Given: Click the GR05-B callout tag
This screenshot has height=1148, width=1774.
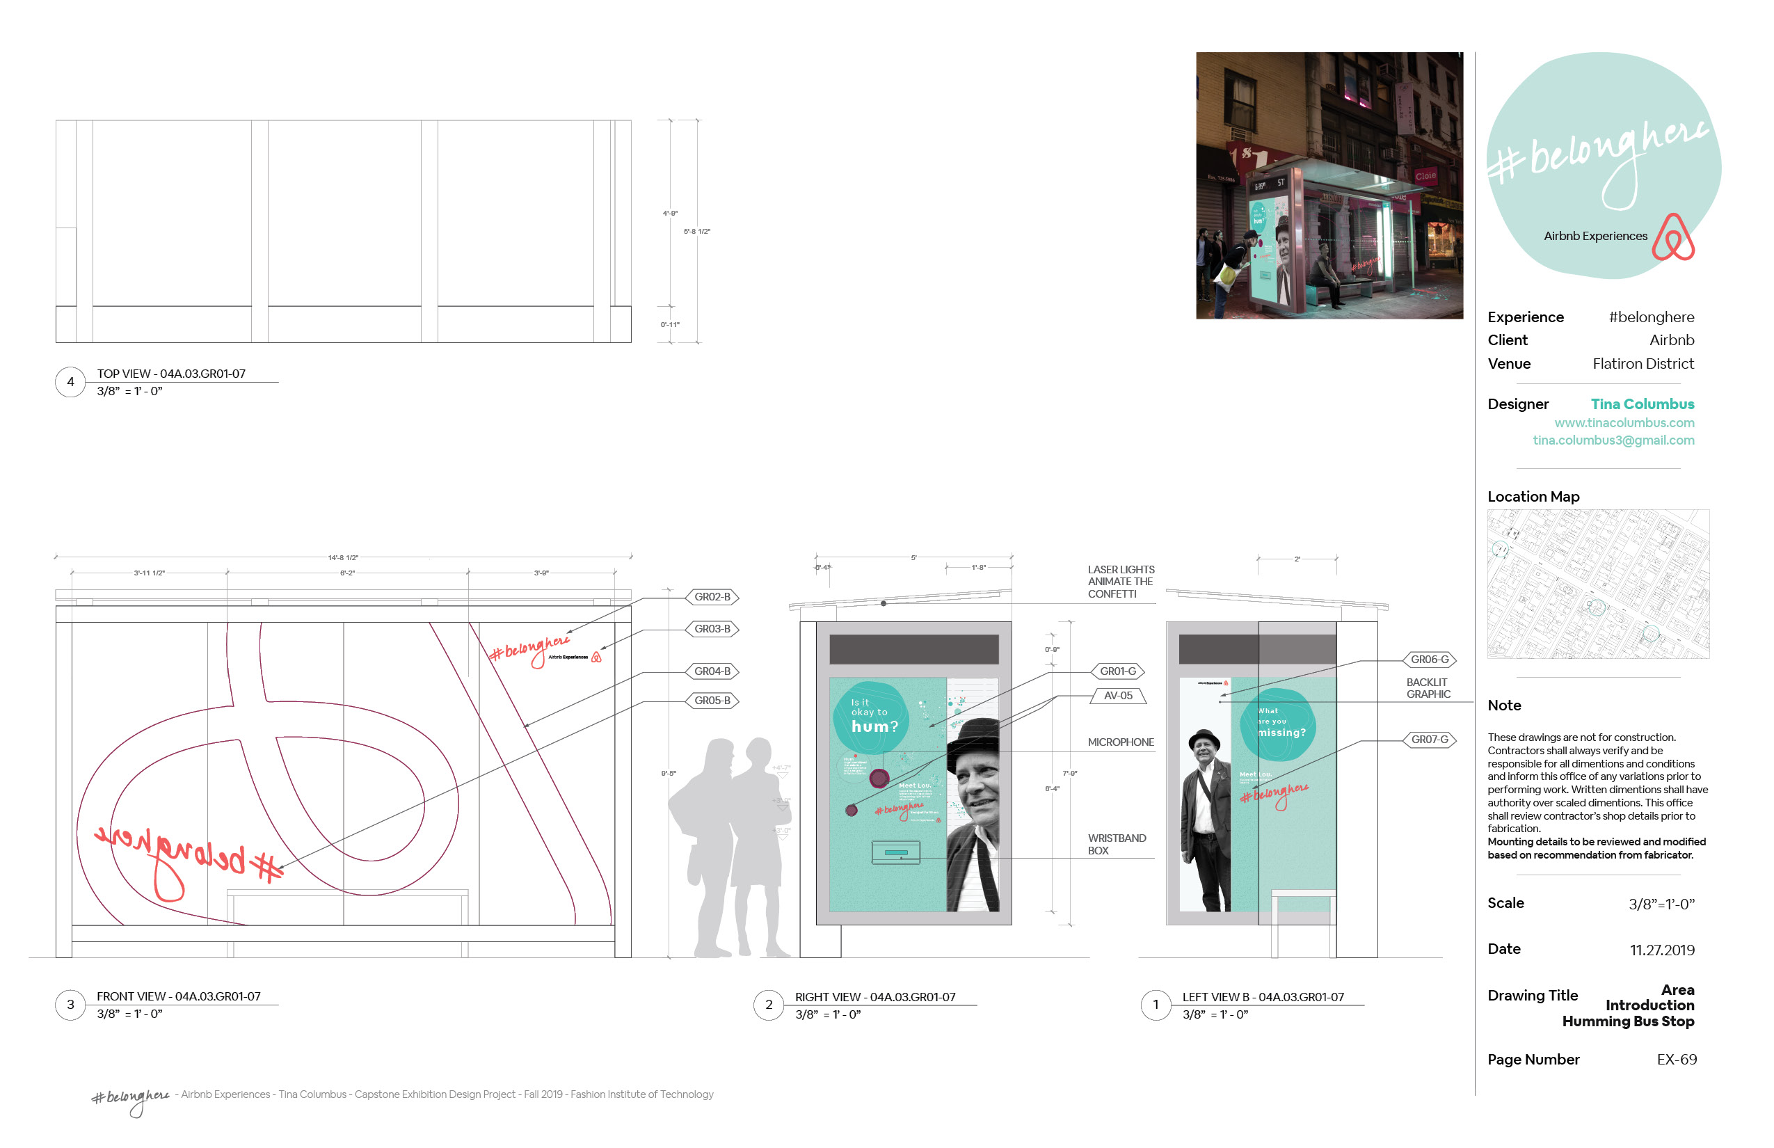Looking at the screenshot, I should (712, 701).
